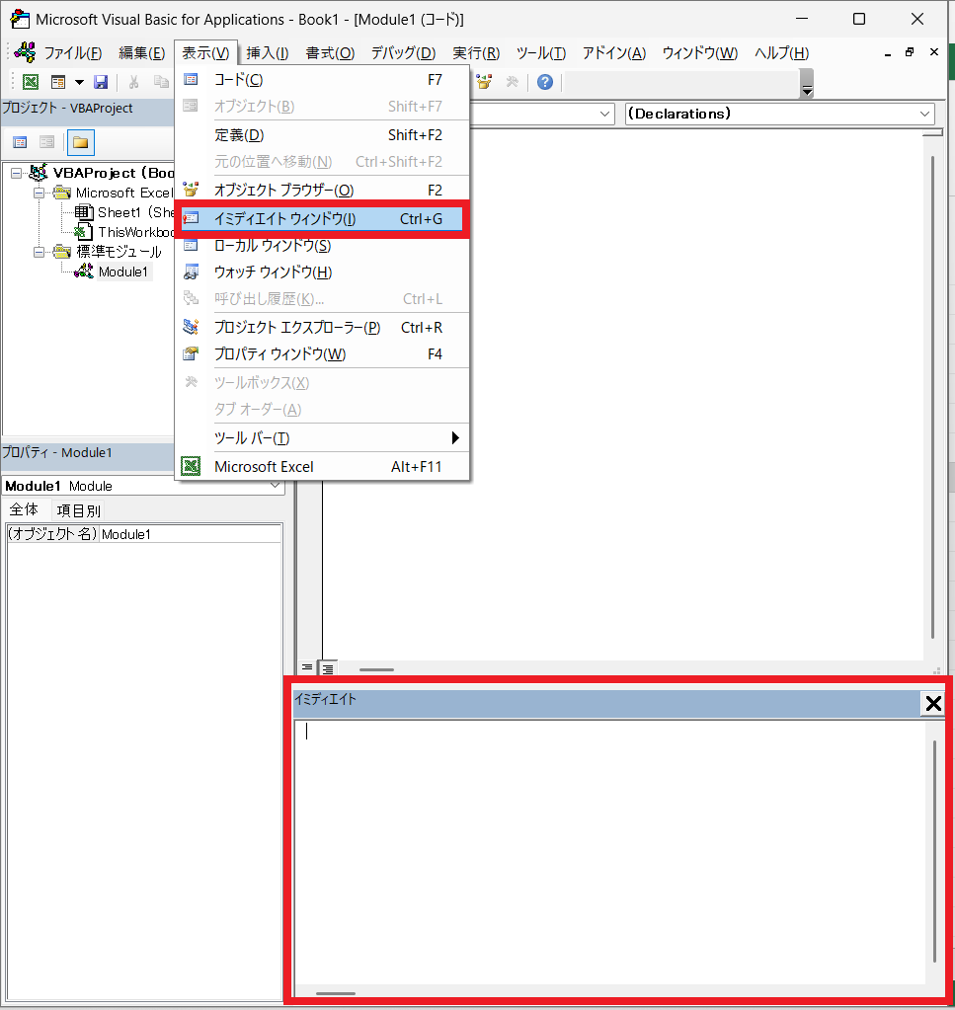Screen dimensions: 955x1010
Task: Open the ウィンドウ menu
Action: (700, 52)
